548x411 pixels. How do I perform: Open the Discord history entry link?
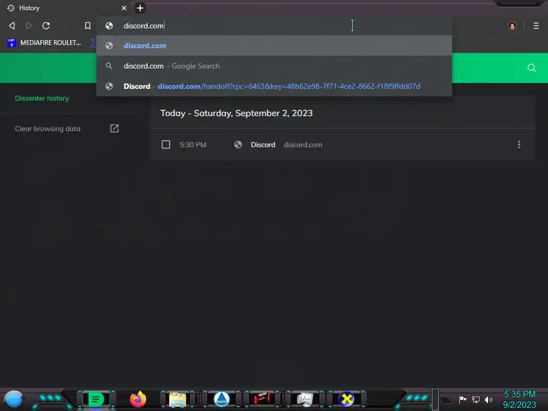pos(263,144)
